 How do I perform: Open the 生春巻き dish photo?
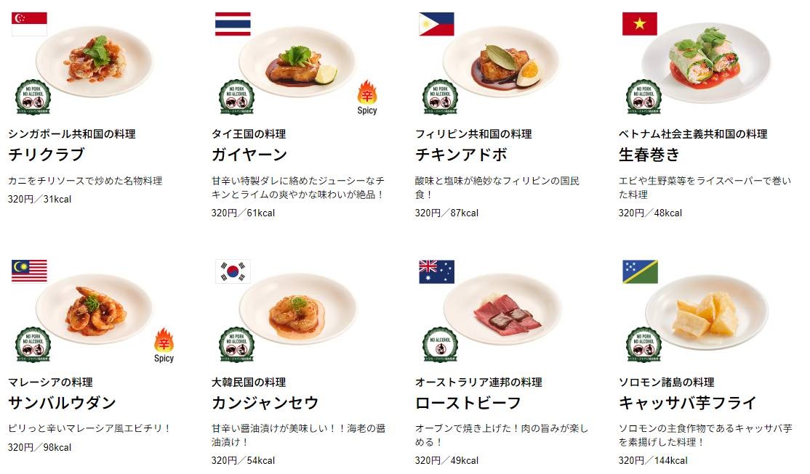click(705, 62)
